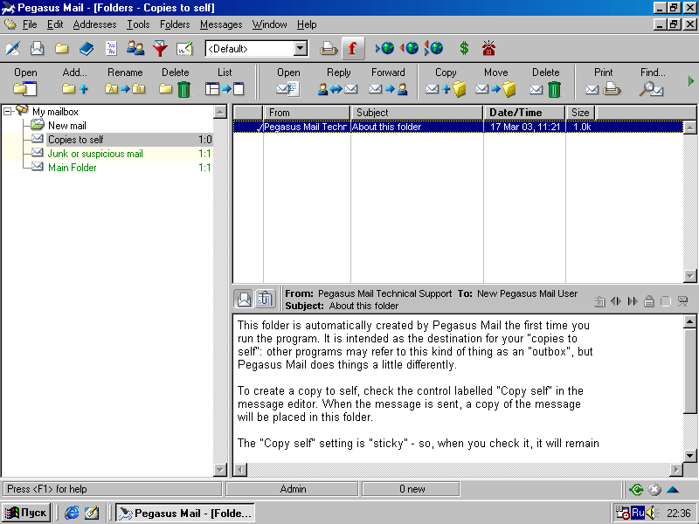Open the mail folders list toolbar icon
699x524 pixels.
click(61, 48)
